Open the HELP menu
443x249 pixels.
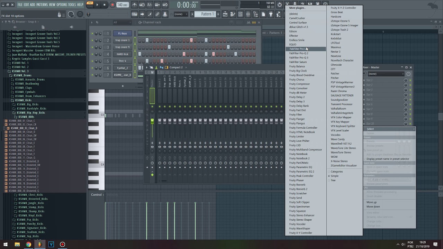coord(80,5)
